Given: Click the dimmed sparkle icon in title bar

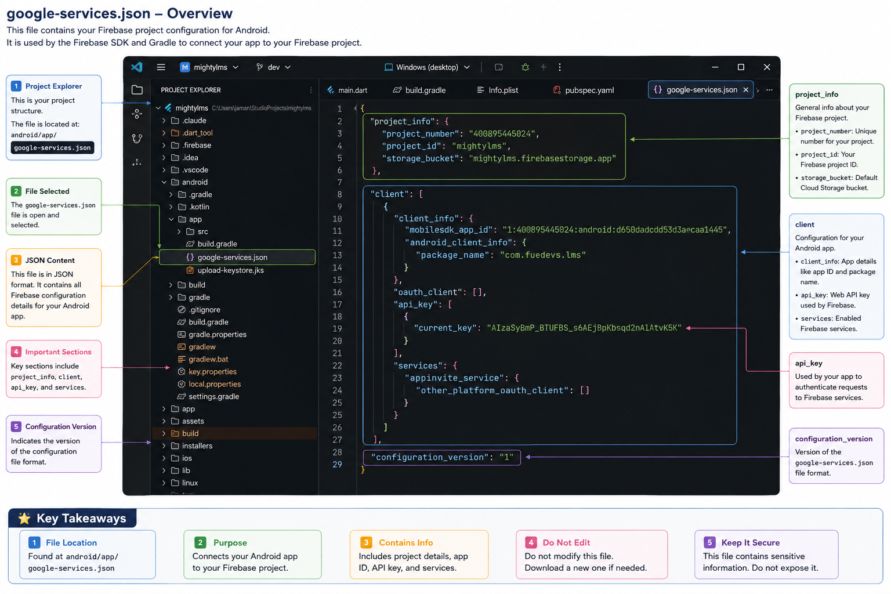Looking at the screenshot, I should coord(544,67).
